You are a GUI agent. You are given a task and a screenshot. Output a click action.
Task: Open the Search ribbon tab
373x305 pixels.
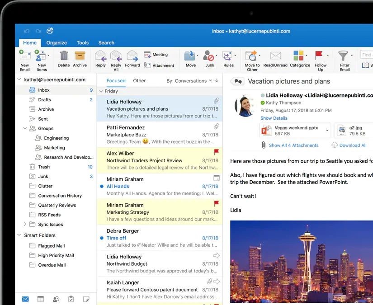point(106,43)
